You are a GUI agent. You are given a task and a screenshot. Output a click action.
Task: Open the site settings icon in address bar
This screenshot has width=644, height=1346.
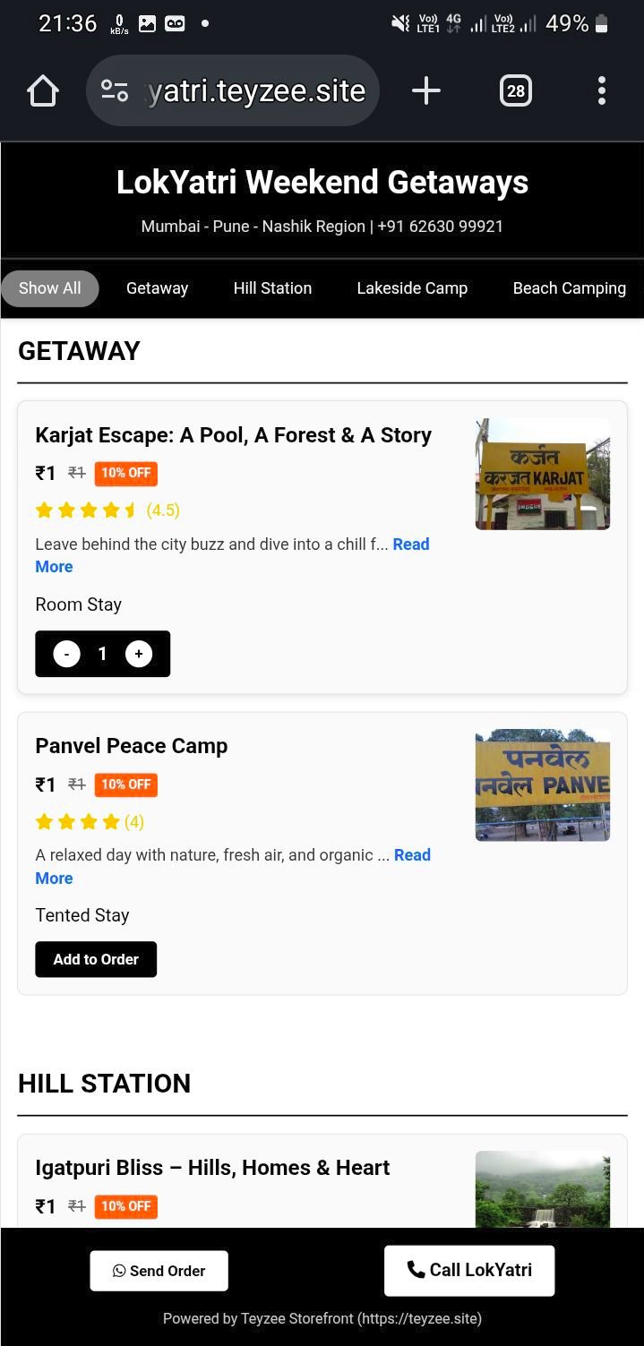(x=115, y=90)
